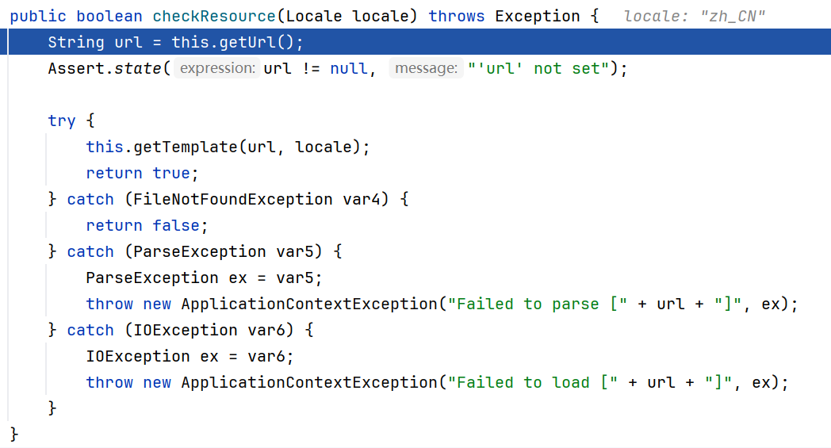Image resolution: width=831 pixels, height=448 pixels.
Task: Click ParseException in the catch clause
Action: coord(200,251)
